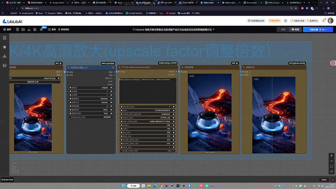336x189 pixels.
Task: Change 宽高比 original option
Action: [91, 88]
